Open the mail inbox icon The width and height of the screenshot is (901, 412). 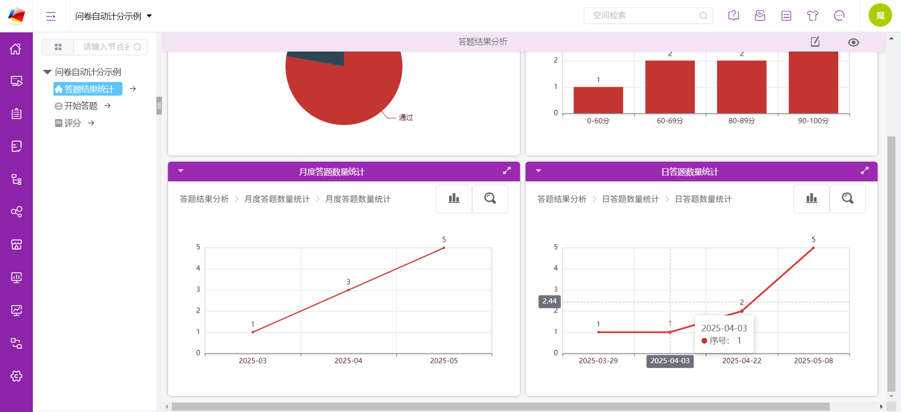pyautogui.click(x=760, y=15)
